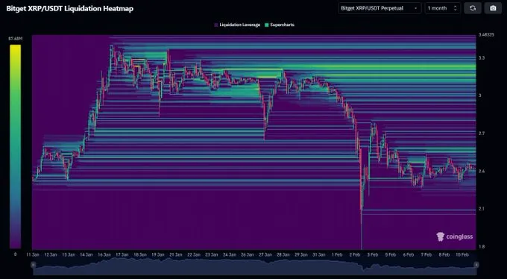
Task: Click the camera screenshot icon button
Action: coord(493,8)
